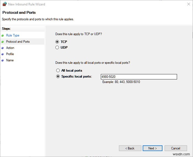This screenshot has width=193, height=157.
Task: Open the Protocol and Ports step
Action: point(18,42)
